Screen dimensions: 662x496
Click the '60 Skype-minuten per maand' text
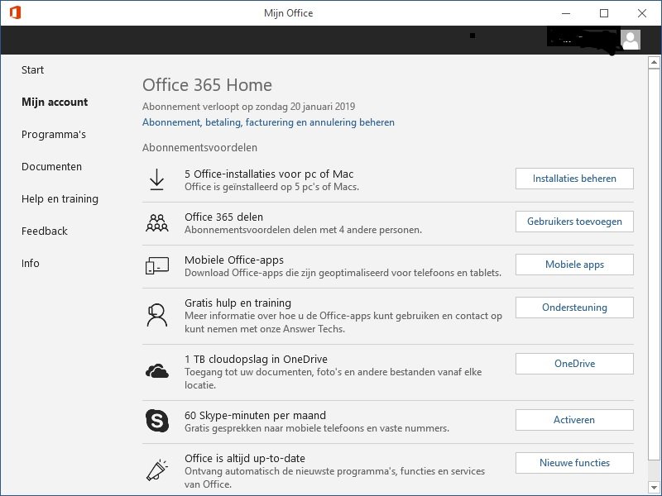(x=255, y=415)
